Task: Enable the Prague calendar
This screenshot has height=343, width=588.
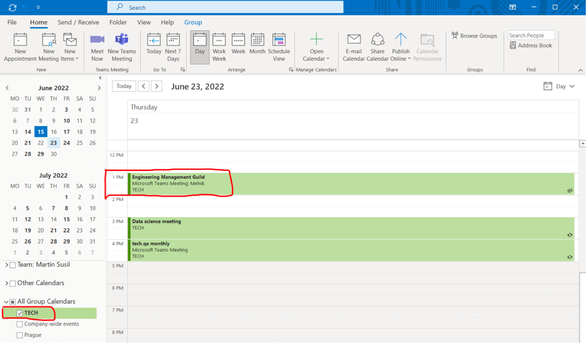Action: [19, 335]
